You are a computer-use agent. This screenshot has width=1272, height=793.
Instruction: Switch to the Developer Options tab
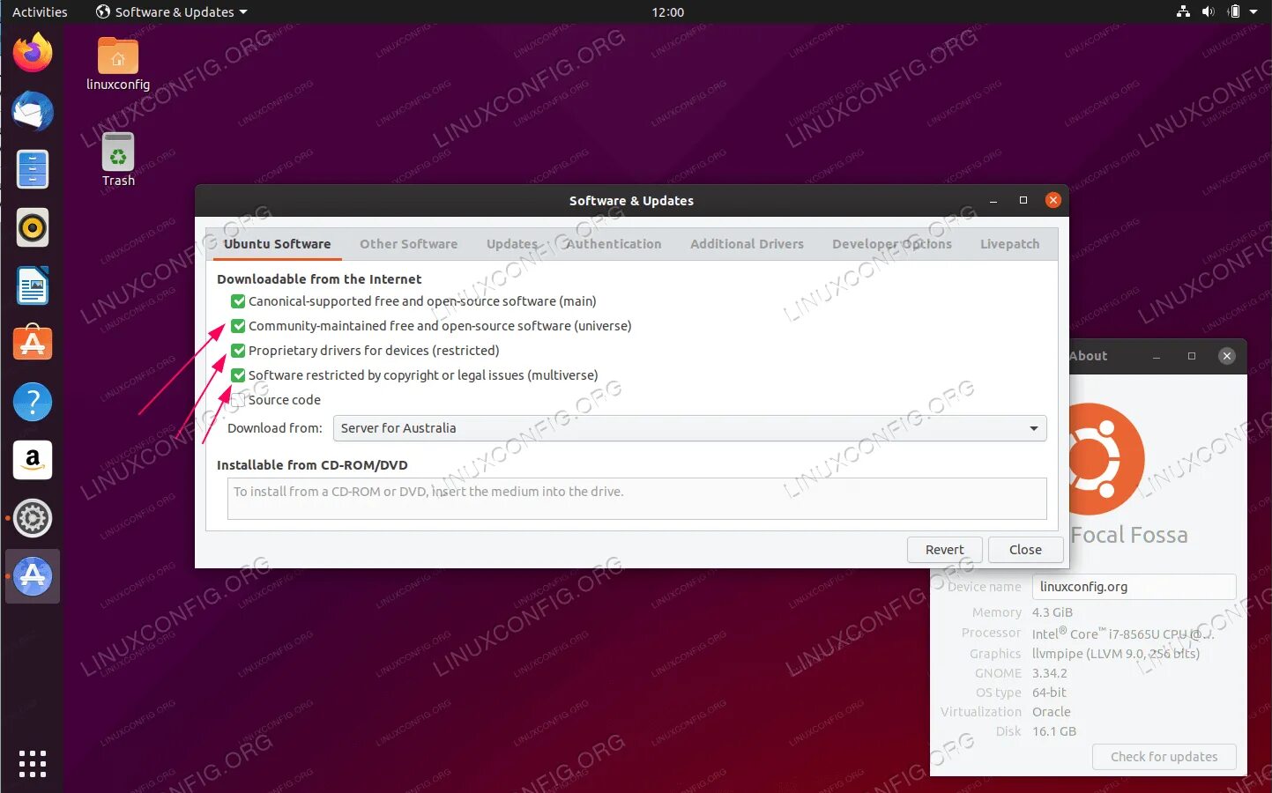pos(891,244)
